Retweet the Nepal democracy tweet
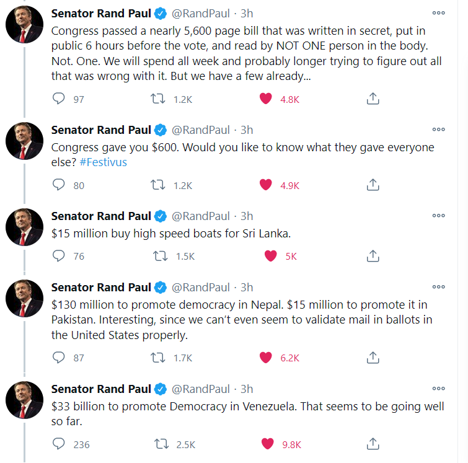Image resolution: width=468 pixels, height=463 pixels. click(x=157, y=357)
